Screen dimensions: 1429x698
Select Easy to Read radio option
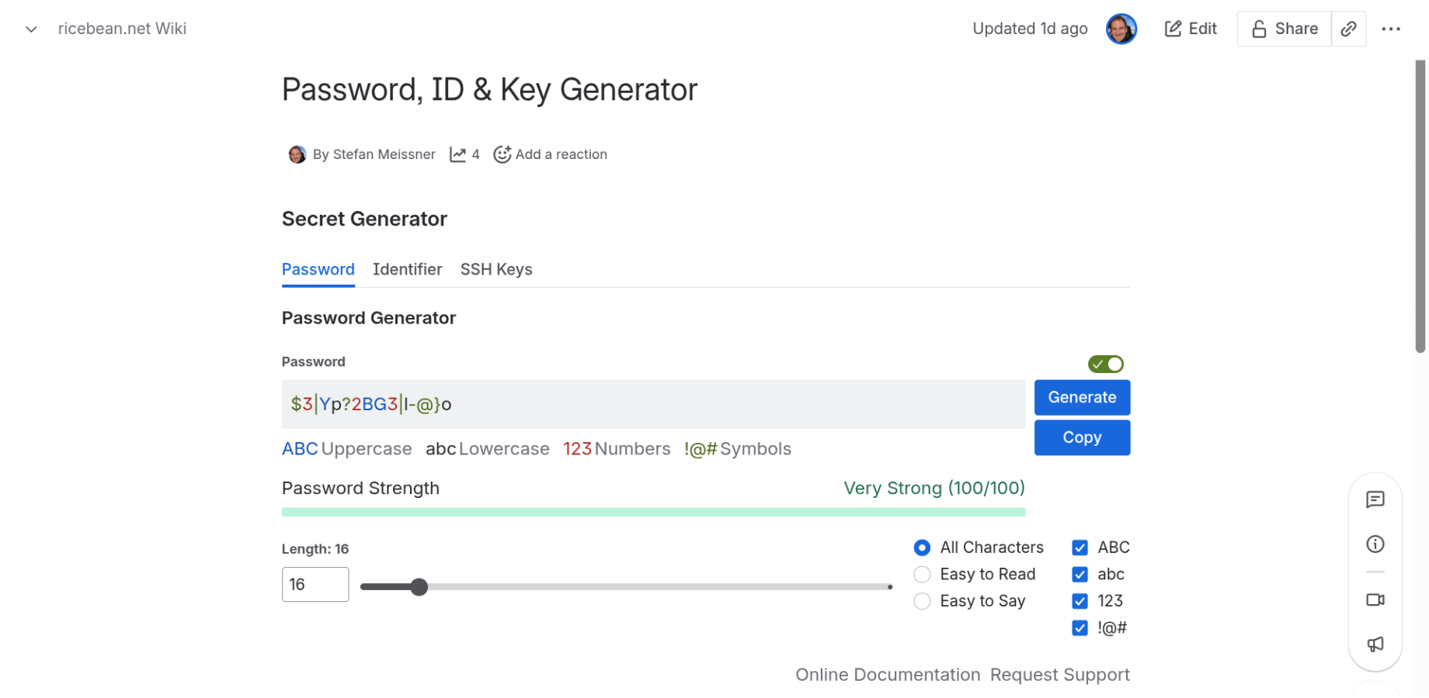click(x=922, y=575)
